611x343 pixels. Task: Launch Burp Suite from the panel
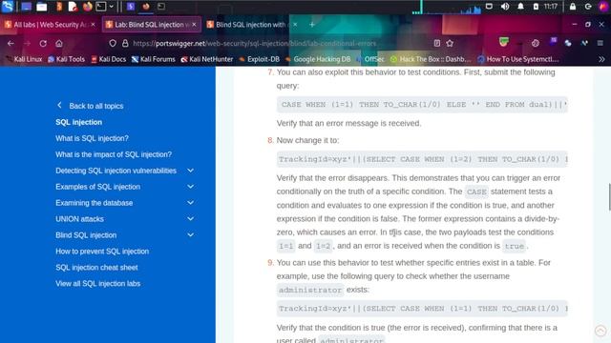(59, 7)
